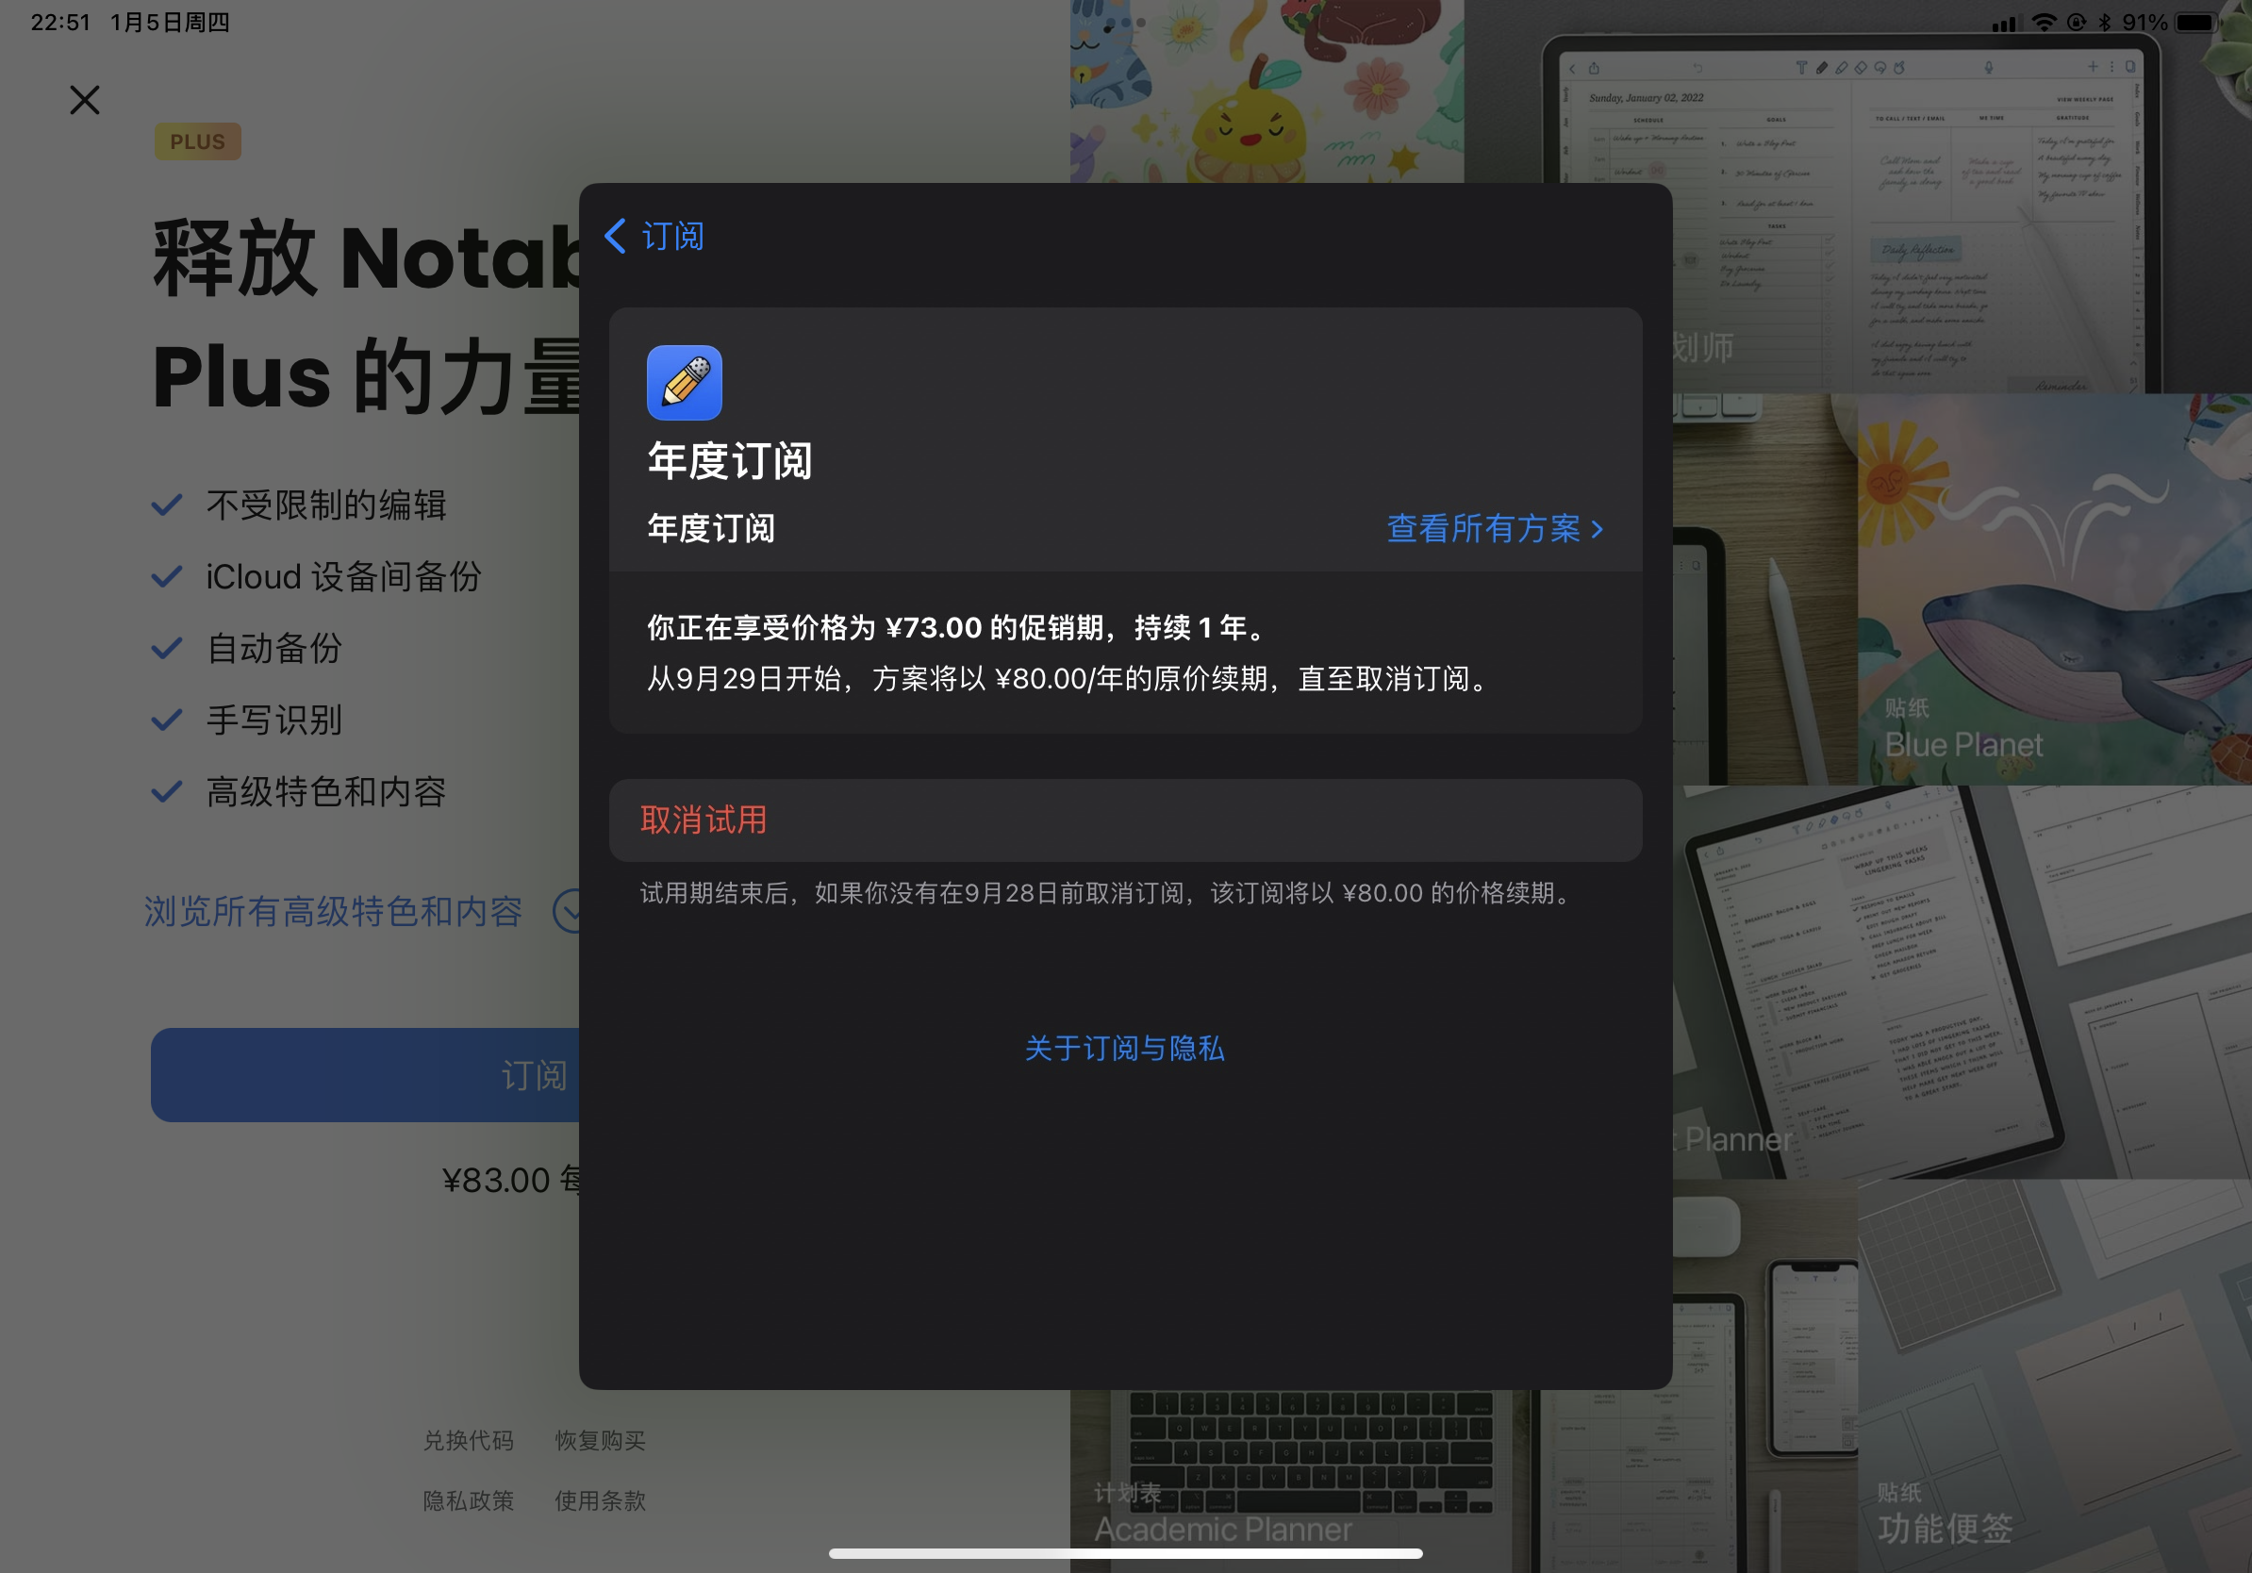Open the 关于订阅与隐私 link
This screenshot has height=1573, width=2252.
1124,1049
